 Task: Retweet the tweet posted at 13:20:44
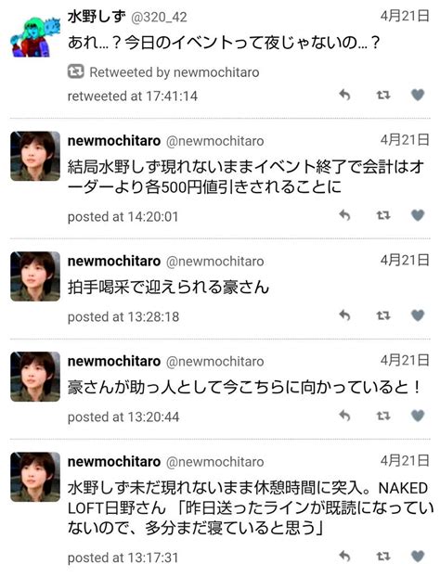tap(383, 417)
